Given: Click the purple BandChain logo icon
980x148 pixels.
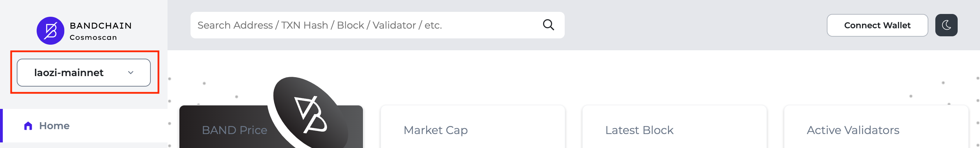Looking at the screenshot, I should tap(50, 31).
